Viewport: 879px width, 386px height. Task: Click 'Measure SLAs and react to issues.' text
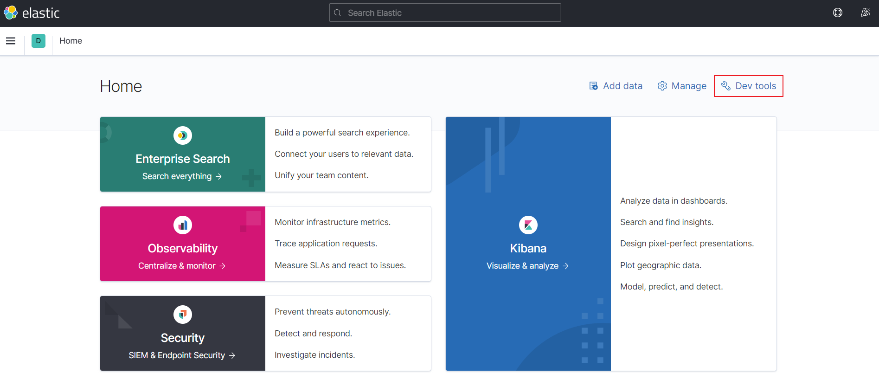340,265
